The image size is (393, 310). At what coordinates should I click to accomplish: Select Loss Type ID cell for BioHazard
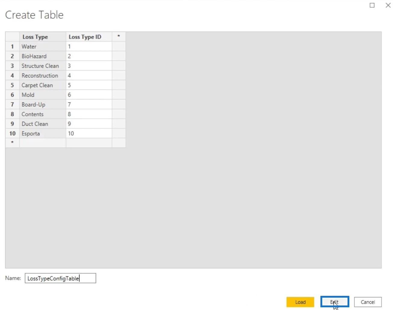[x=89, y=56]
